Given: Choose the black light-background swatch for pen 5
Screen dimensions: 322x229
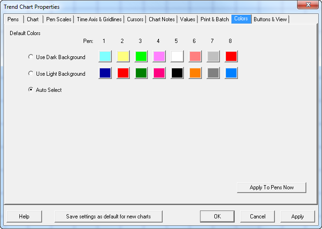Looking at the screenshot, I should (177, 73).
